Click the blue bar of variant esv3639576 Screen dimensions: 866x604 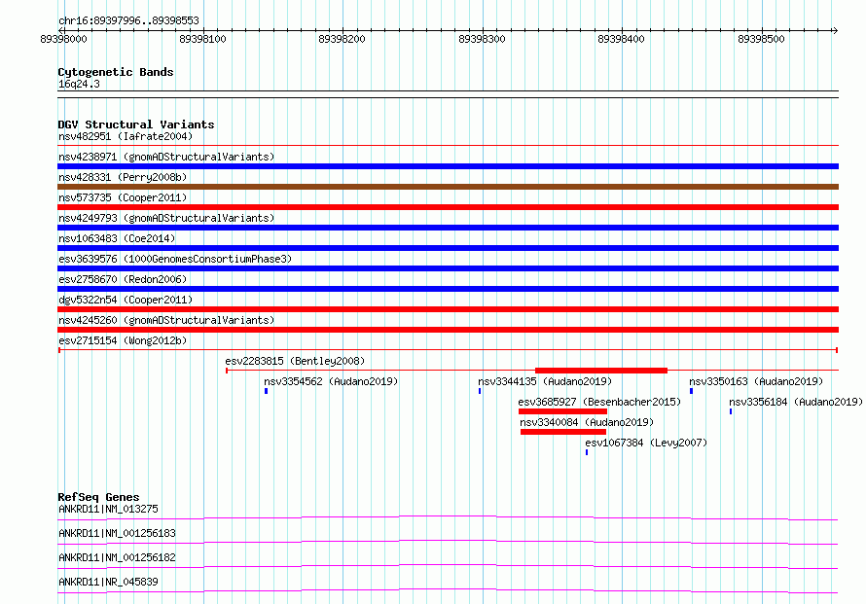(448, 268)
